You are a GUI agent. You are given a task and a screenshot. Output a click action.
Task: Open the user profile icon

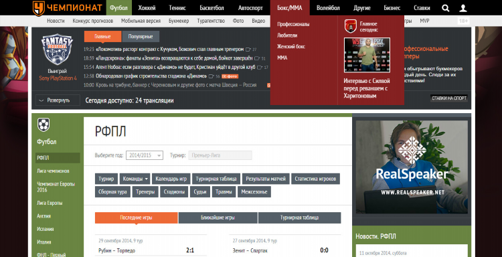coord(463,8)
